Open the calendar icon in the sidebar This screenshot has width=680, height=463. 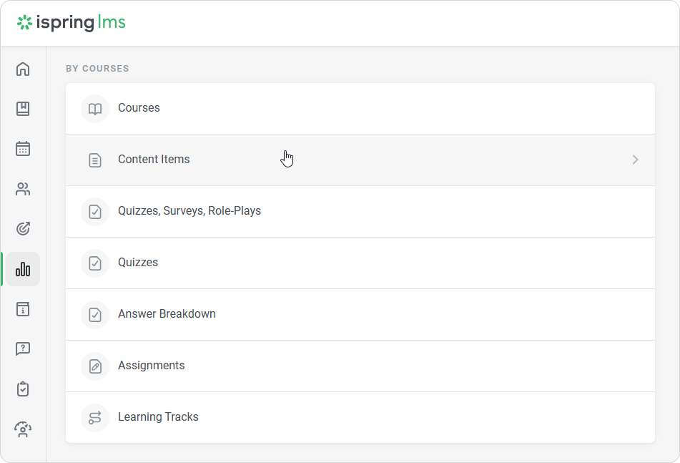point(23,149)
